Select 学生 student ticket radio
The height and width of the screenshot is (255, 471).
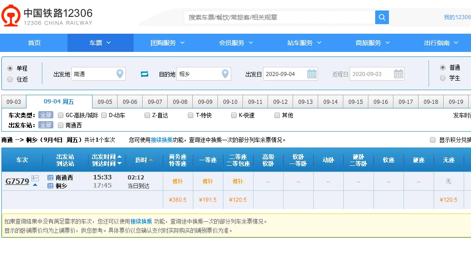[x=442, y=78]
